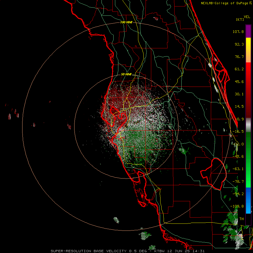The image size is (253, 253).
Task: Click the 30.1 legend value
Action: [x=239, y=94]
